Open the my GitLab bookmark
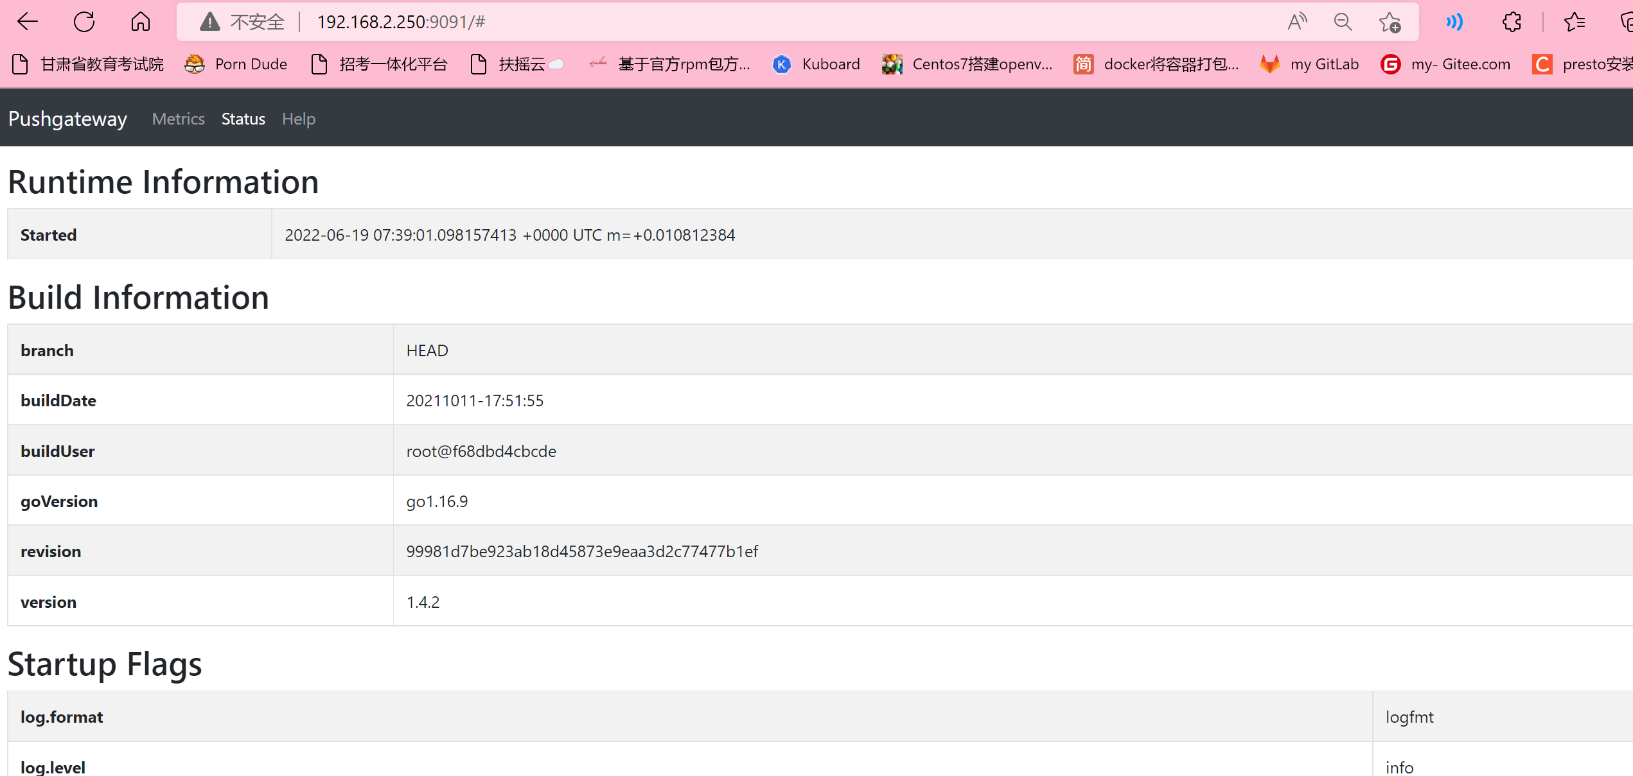The height and width of the screenshot is (776, 1633). click(1310, 64)
